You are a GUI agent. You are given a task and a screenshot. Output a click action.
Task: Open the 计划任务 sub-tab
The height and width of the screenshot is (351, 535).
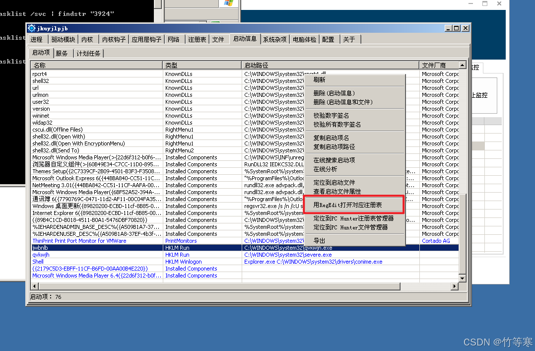coord(88,53)
